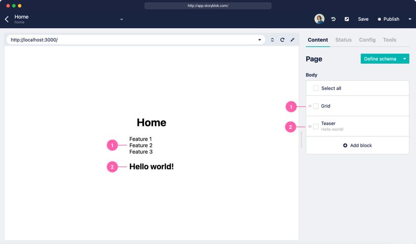Click the Define schema button
The image size is (416, 244).
(380, 59)
